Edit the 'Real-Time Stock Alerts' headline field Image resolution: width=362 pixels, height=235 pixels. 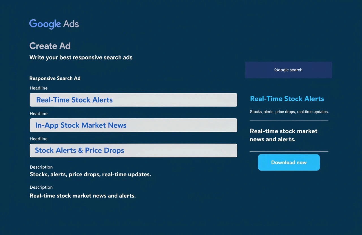tap(133, 100)
